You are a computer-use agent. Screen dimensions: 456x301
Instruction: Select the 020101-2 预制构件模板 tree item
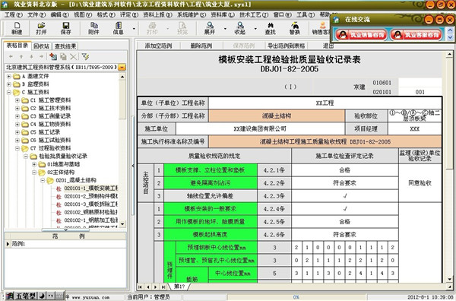click(90, 196)
